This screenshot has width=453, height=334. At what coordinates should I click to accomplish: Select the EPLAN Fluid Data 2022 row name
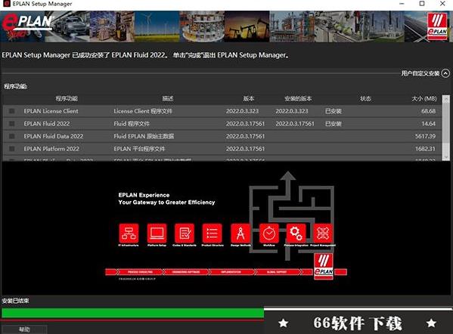tap(54, 136)
